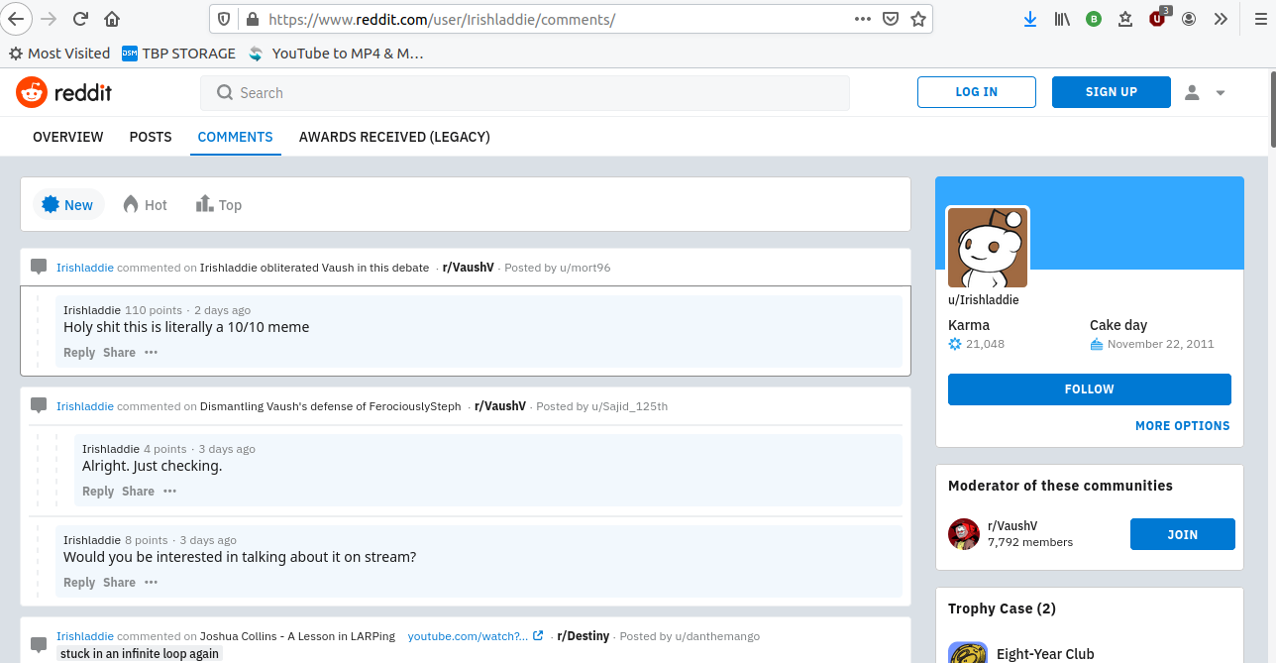
Task: Reload the current page
Action: coord(81,19)
